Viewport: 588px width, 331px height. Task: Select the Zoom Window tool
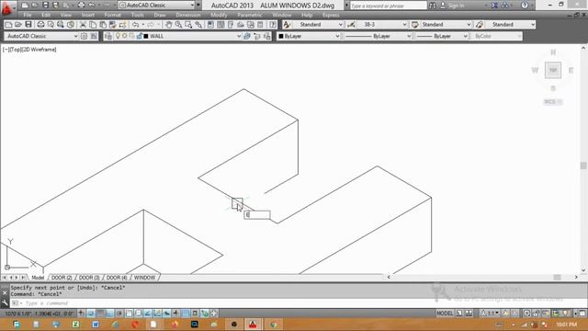coord(188,25)
